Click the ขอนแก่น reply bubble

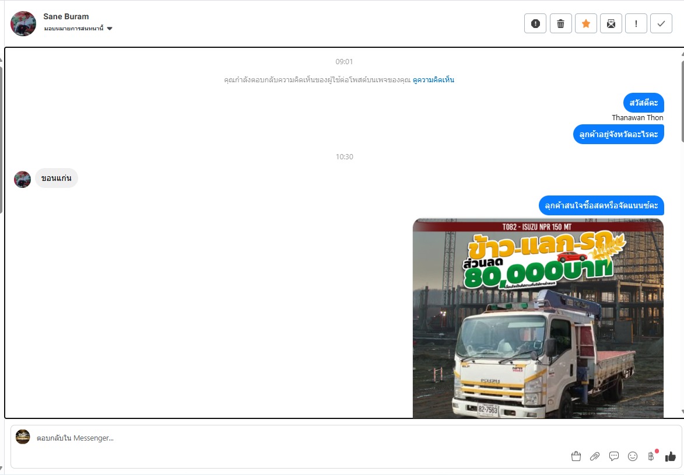click(57, 178)
